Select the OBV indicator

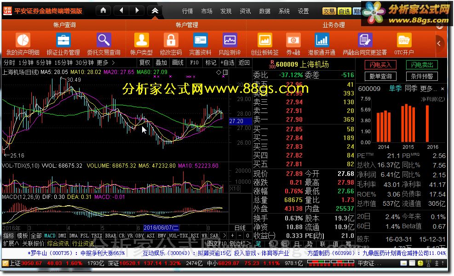click(x=139, y=236)
